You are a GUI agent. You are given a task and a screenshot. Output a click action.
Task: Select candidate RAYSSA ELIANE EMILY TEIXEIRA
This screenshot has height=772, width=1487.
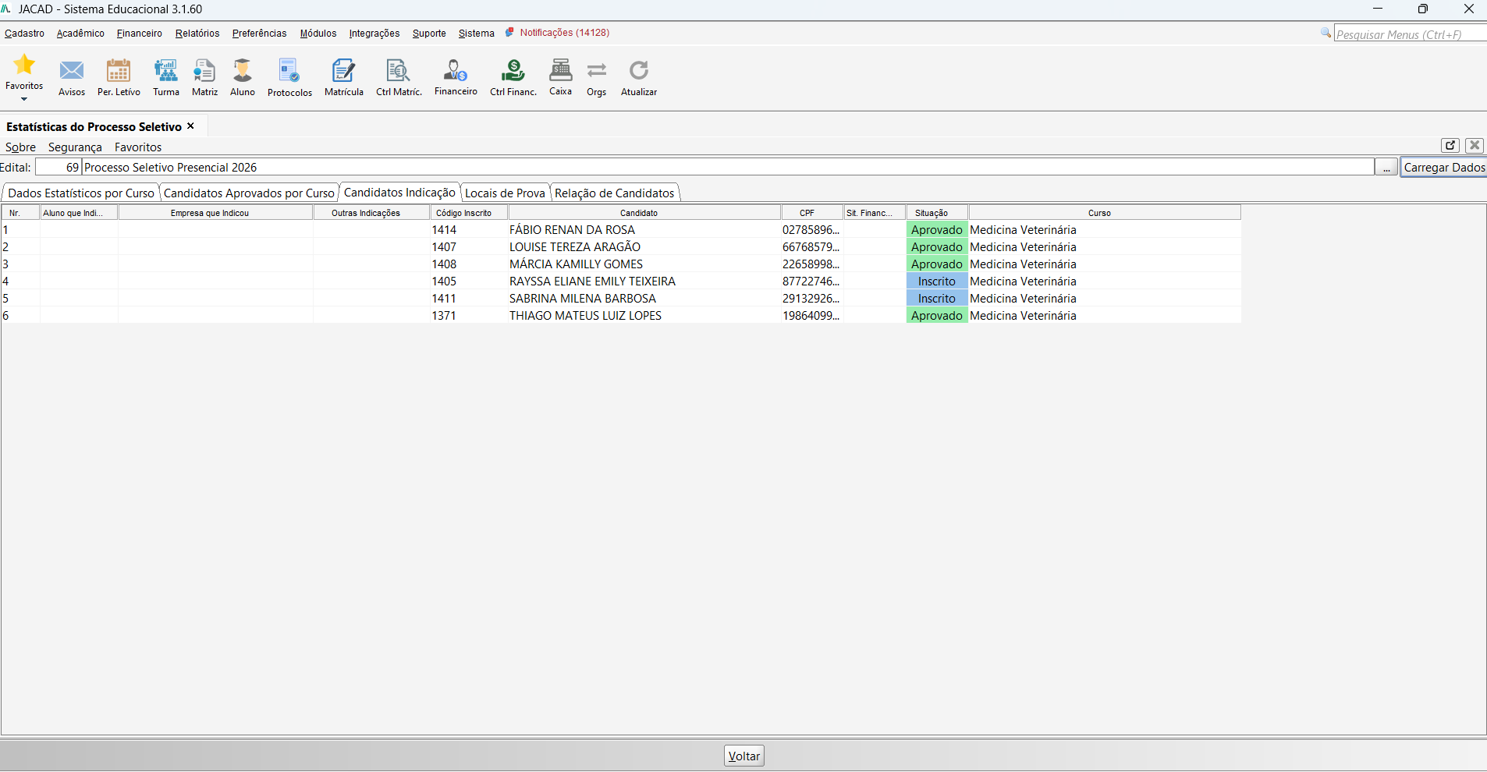[x=592, y=282]
